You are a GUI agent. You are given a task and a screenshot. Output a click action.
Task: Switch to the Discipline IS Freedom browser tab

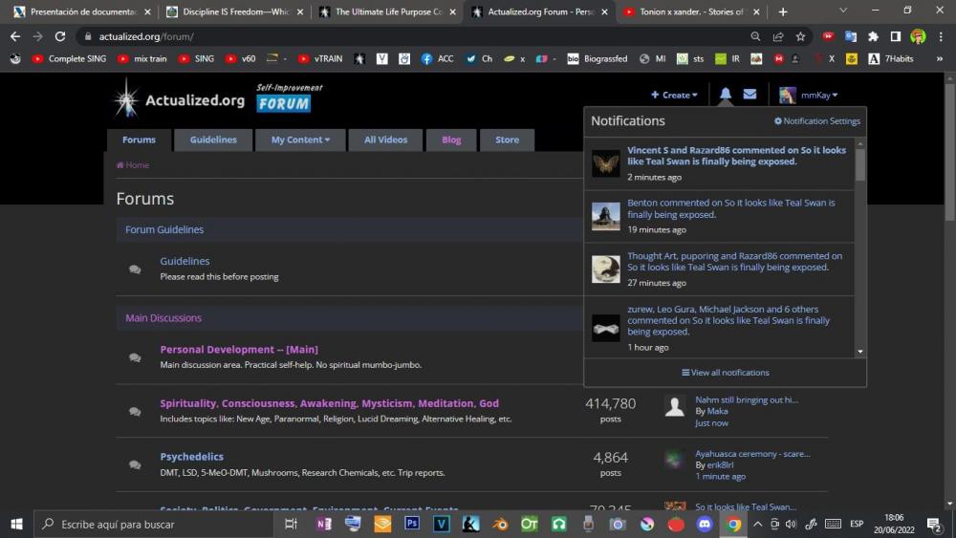click(x=235, y=11)
